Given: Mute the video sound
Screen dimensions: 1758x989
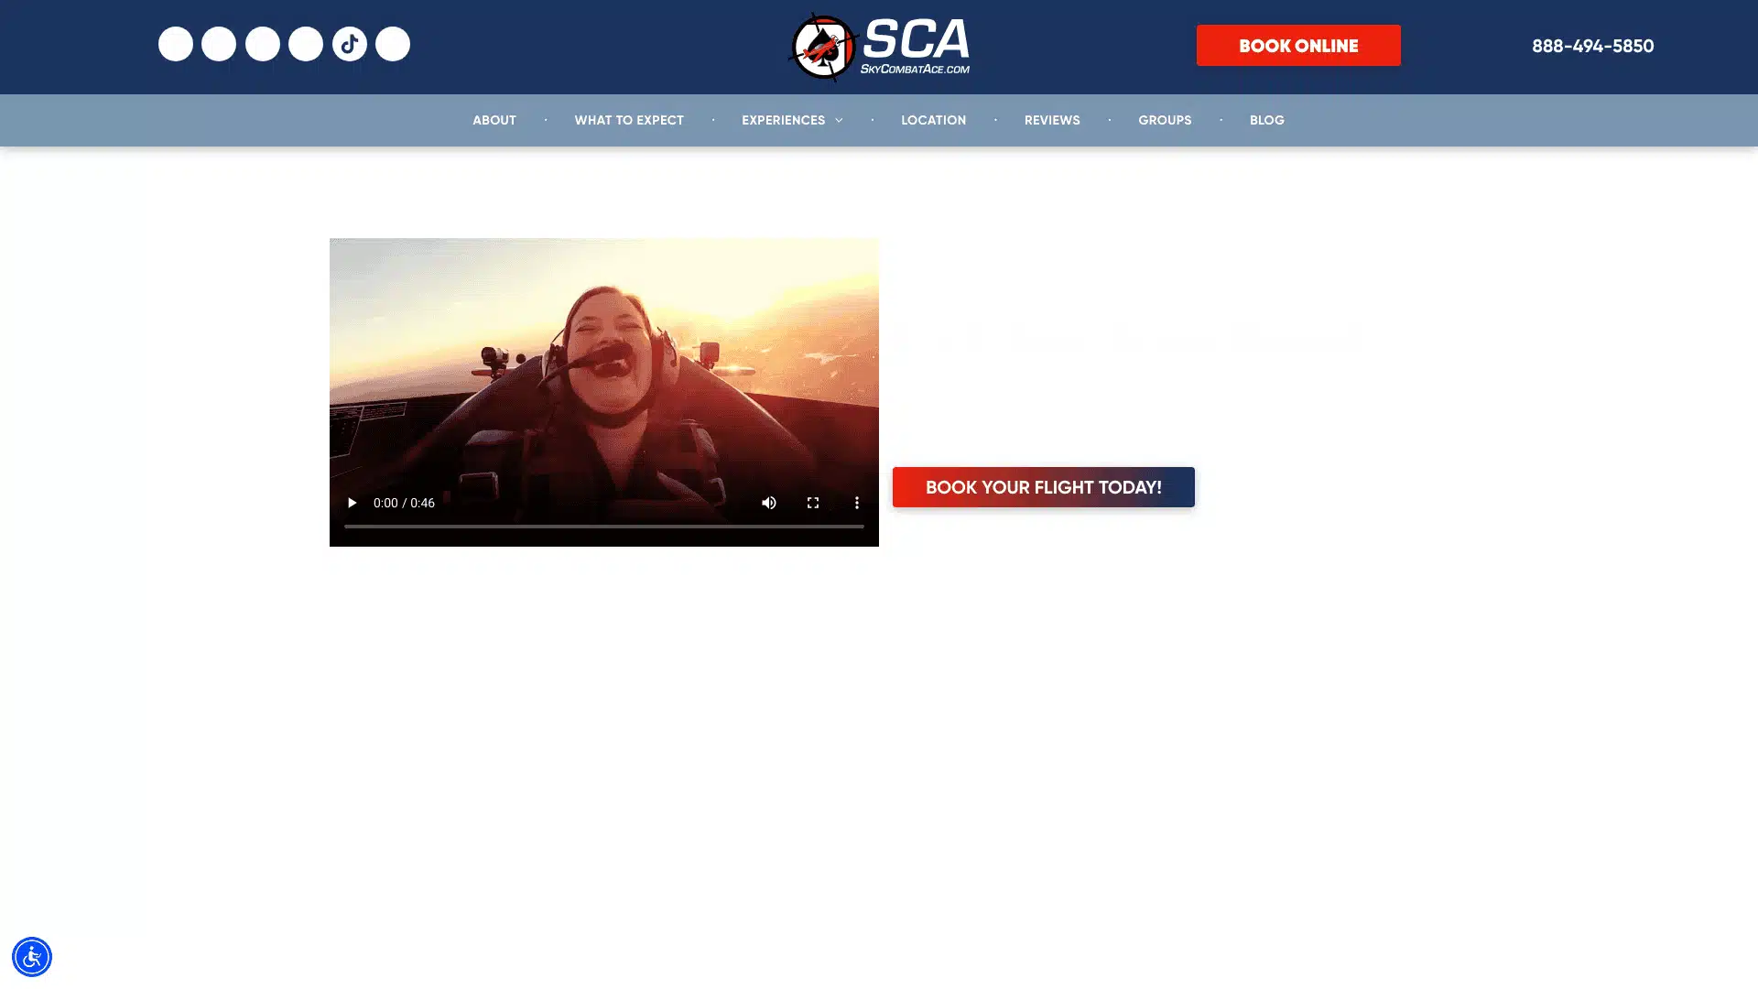Looking at the screenshot, I should pos(769,503).
